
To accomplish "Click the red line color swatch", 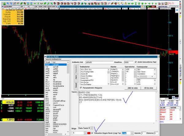I will [x=89, y=133].
